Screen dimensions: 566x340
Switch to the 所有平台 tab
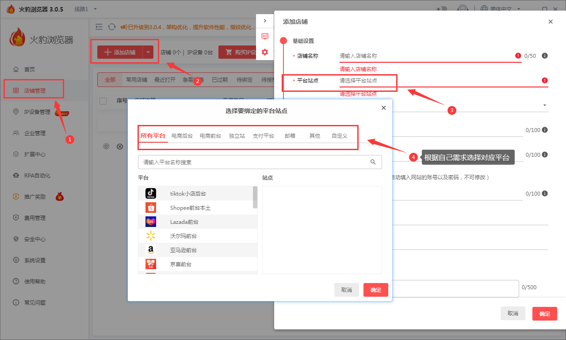[x=153, y=136]
